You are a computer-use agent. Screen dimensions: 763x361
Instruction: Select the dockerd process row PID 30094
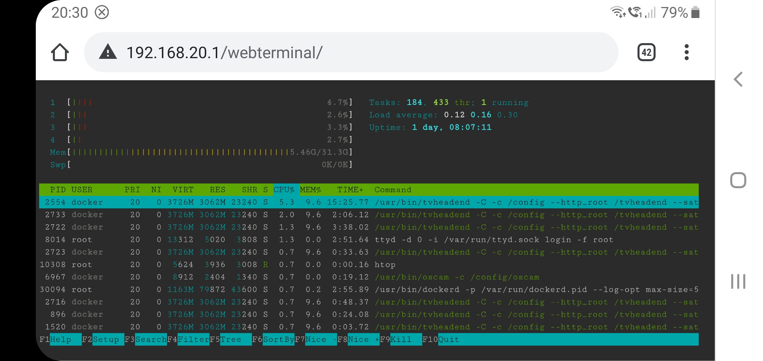[x=369, y=289]
